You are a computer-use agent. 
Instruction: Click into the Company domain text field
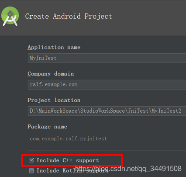107,84
